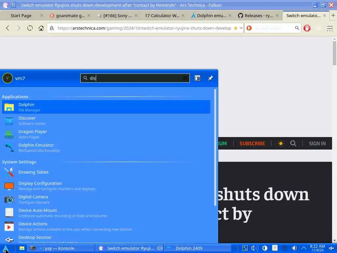The image size is (337, 253).
Task: Pin the application launcher open
Action: click(x=210, y=78)
